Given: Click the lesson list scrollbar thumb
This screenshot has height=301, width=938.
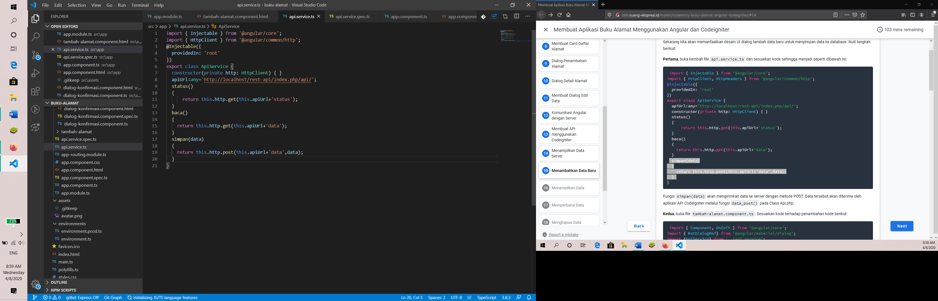Looking at the screenshot, I should (605, 148).
